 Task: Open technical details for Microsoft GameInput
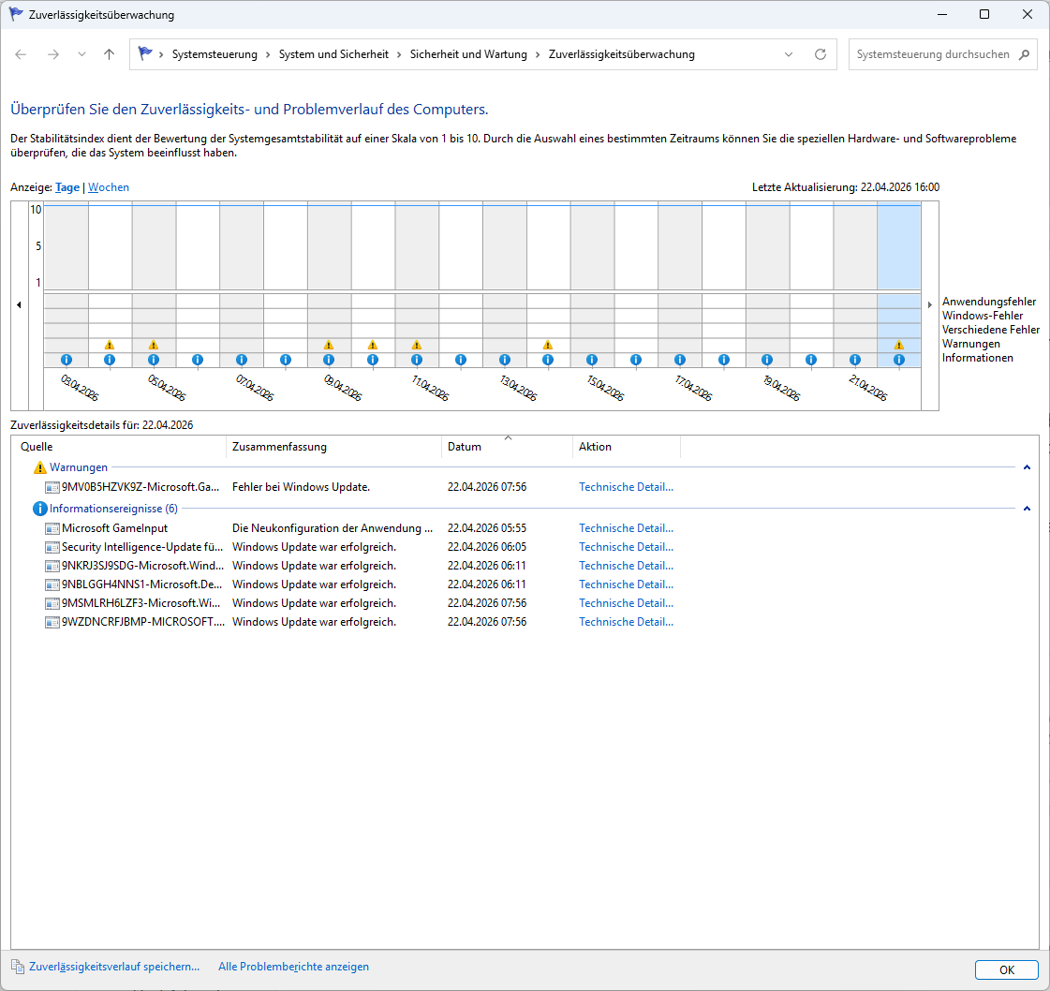[x=626, y=528]
